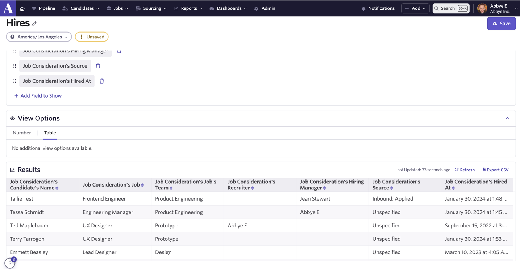Image resolution: width=520 pixels, height=269 pixels.
Task: Click Add Field to Show link
Action: [38, 96]
